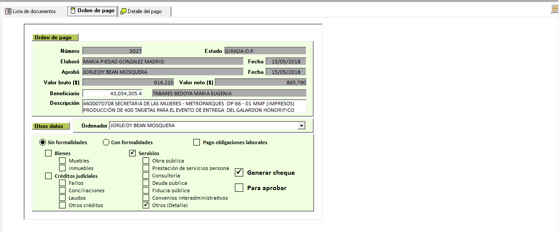Click the refresh arrows icon at top right

(555, 9)
